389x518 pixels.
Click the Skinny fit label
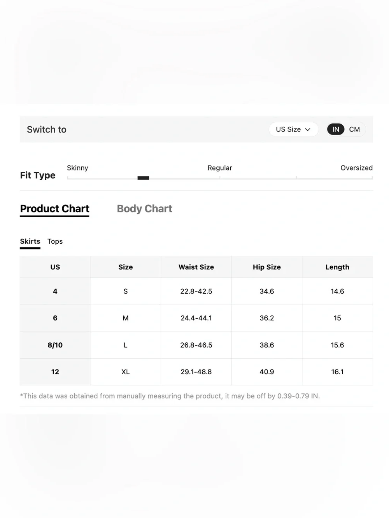click(x=77, y=168)
